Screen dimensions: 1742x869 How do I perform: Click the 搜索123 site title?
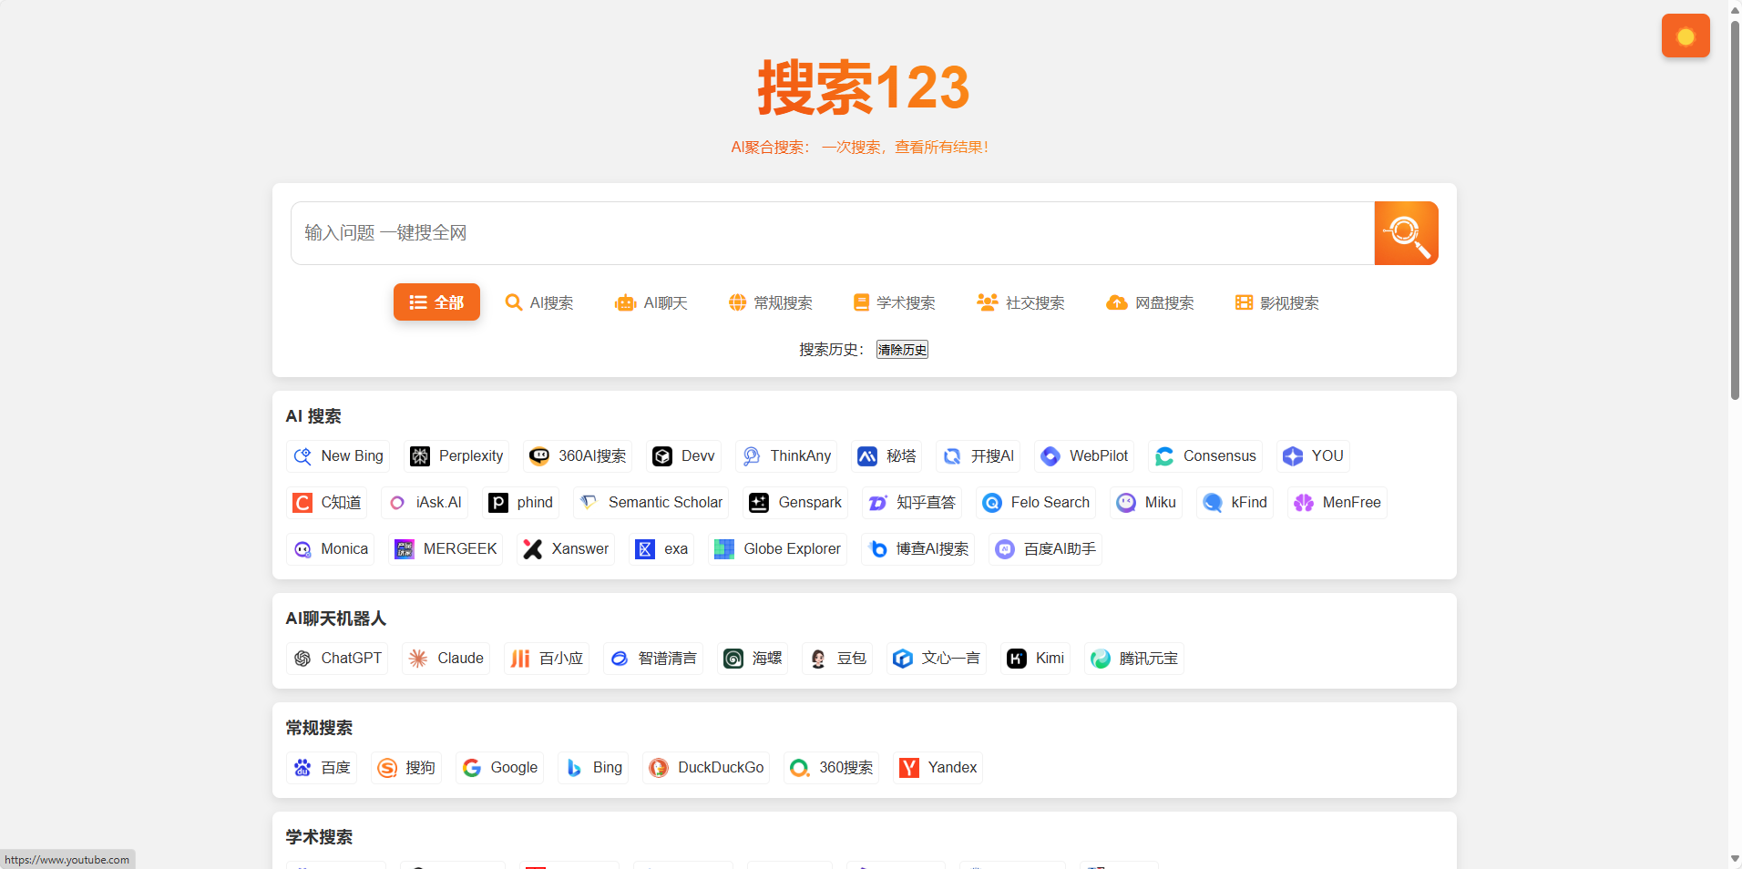[x=864, y=88]
